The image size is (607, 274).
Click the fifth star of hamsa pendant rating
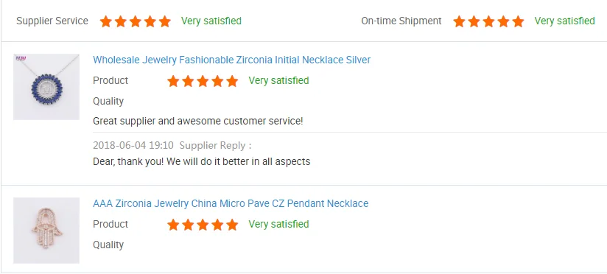tap(232, 225)
